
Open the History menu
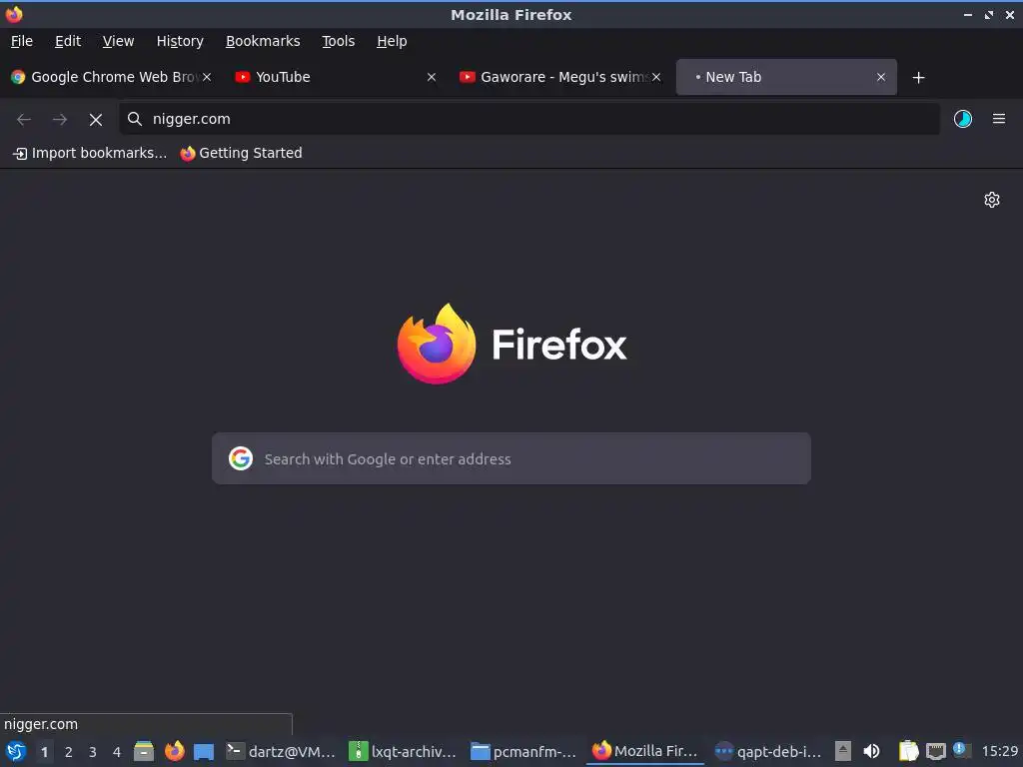pyautogui.click(x=180, y=41)
